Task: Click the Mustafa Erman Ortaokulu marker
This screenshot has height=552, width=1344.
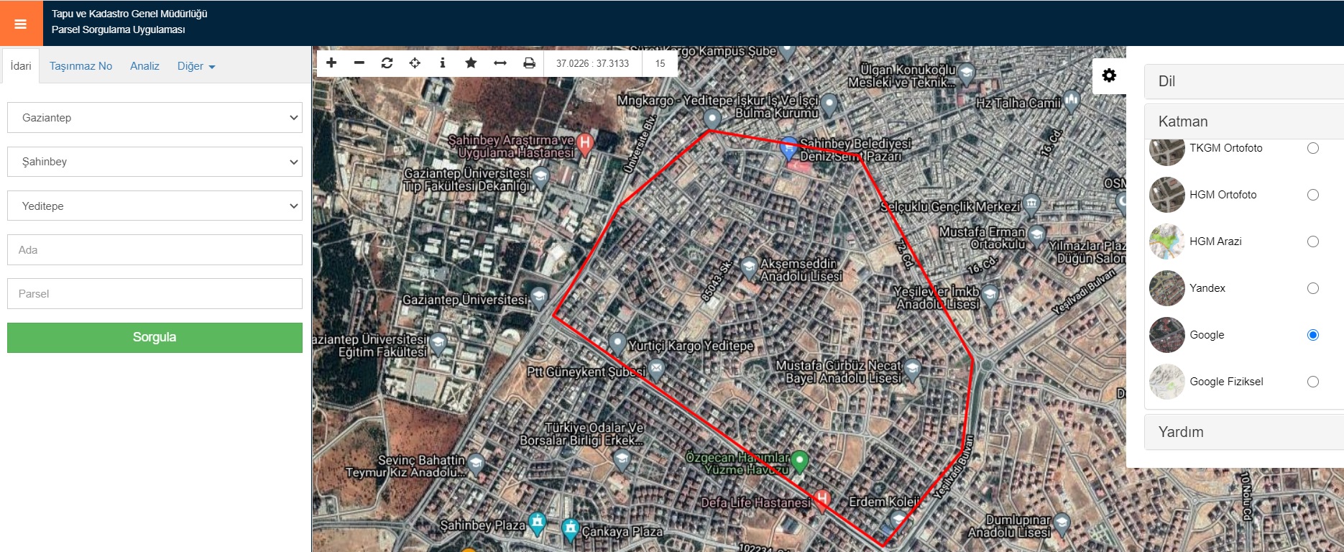Action: click(1036, 235)
